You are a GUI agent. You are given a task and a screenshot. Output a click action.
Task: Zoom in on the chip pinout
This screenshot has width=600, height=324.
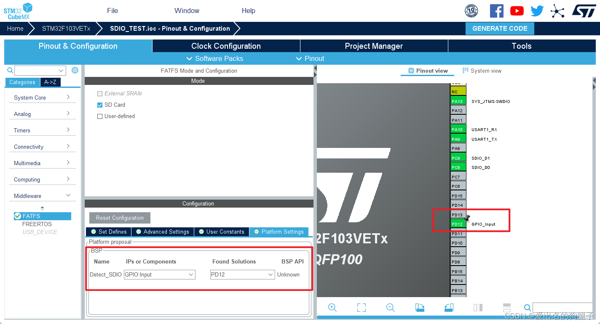coord(332,308)
